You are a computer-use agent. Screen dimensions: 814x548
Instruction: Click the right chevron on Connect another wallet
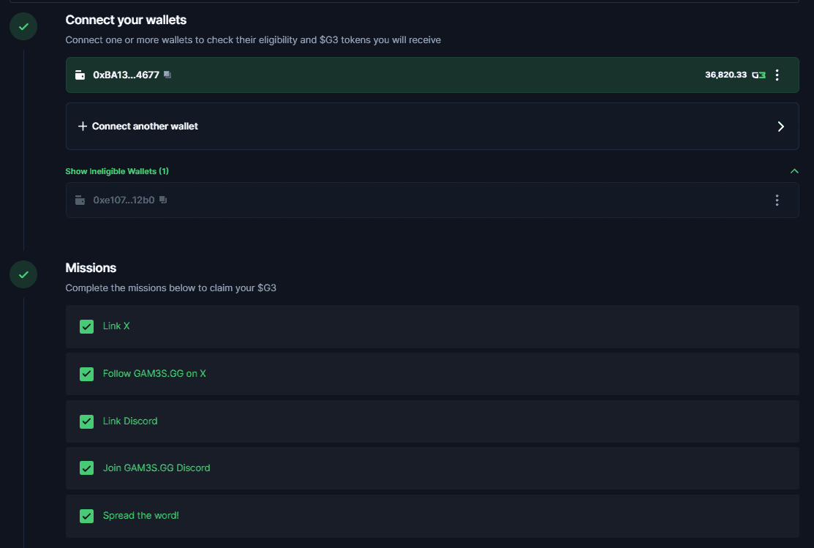click(x=780, y=126)
